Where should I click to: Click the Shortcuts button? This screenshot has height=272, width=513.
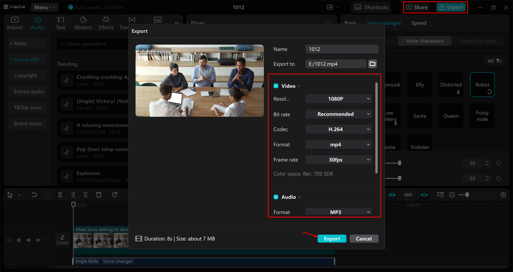371,7
